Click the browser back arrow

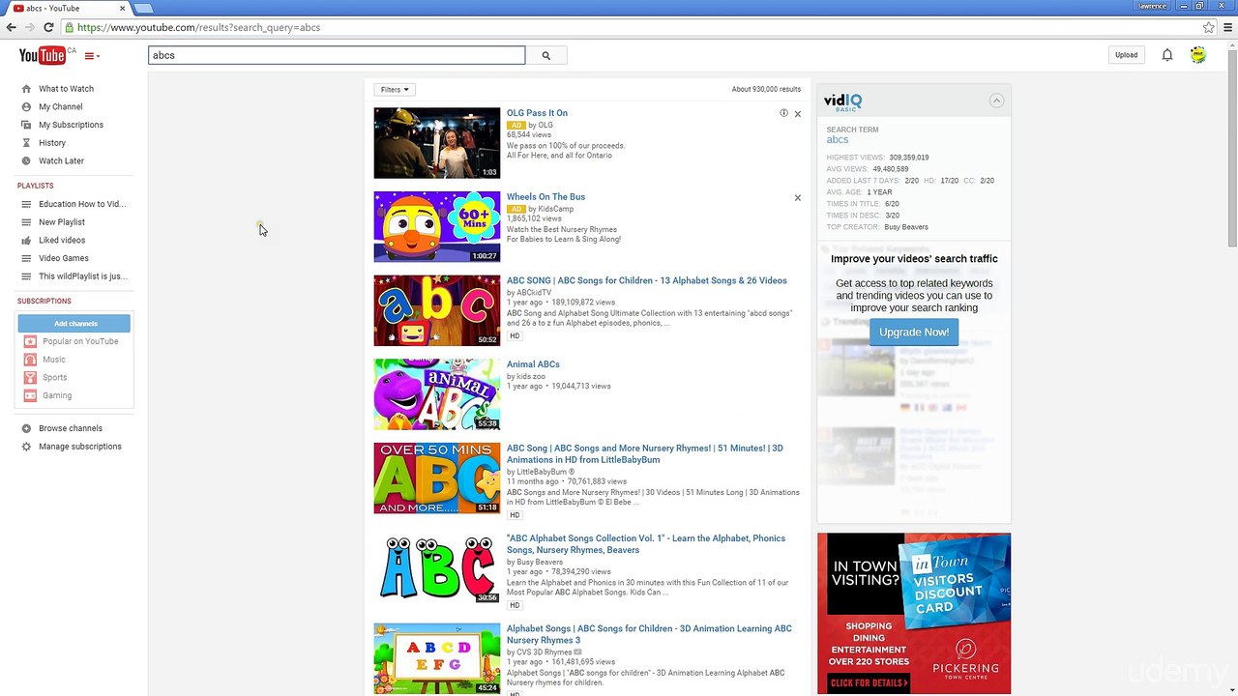coord(11,27)
